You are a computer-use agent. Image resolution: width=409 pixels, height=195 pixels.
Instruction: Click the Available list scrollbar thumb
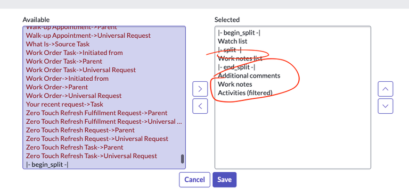click(x=182, y=159)
